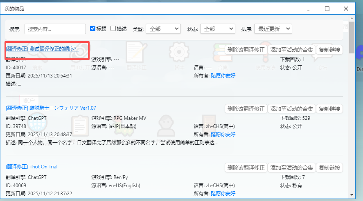Maximize the 我的物品 window
The height and width of the screenshot is (201, 363).
tap(327, 9)
